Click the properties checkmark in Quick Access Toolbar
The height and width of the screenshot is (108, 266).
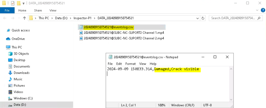pos(13,3)
